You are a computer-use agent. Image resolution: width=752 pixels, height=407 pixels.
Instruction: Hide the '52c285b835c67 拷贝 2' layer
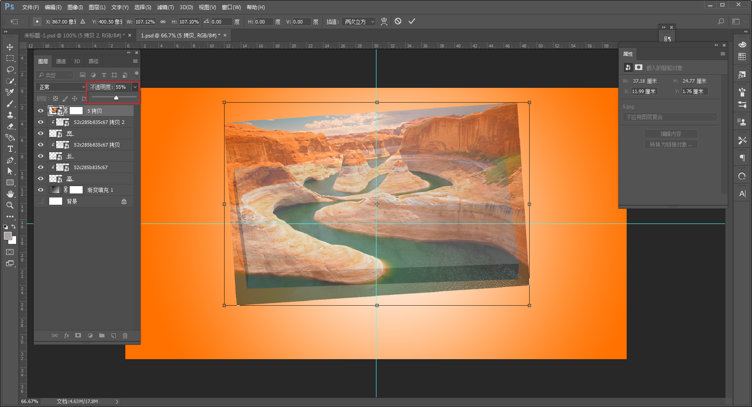(x=40, y=122)
